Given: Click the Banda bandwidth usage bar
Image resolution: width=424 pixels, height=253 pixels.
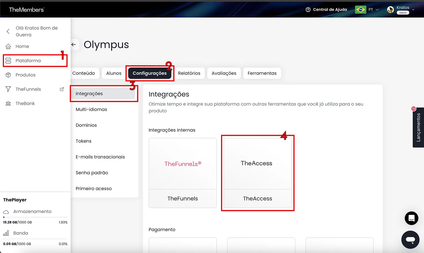Looking at the screenshot, I should pos(35,239).
